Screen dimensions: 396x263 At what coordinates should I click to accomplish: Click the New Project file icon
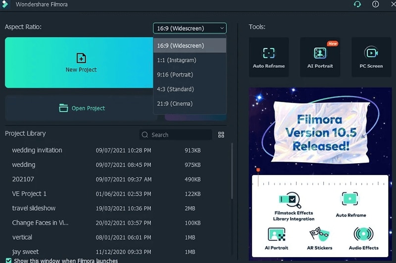point(81,58)
